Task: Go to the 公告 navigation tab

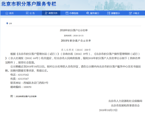Action: pos(30,13)
